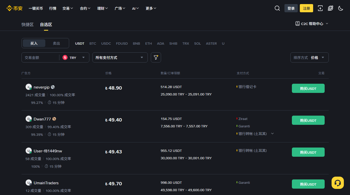
Task: Open 行情 in the navigation
Action: click(x=53, y=8)
